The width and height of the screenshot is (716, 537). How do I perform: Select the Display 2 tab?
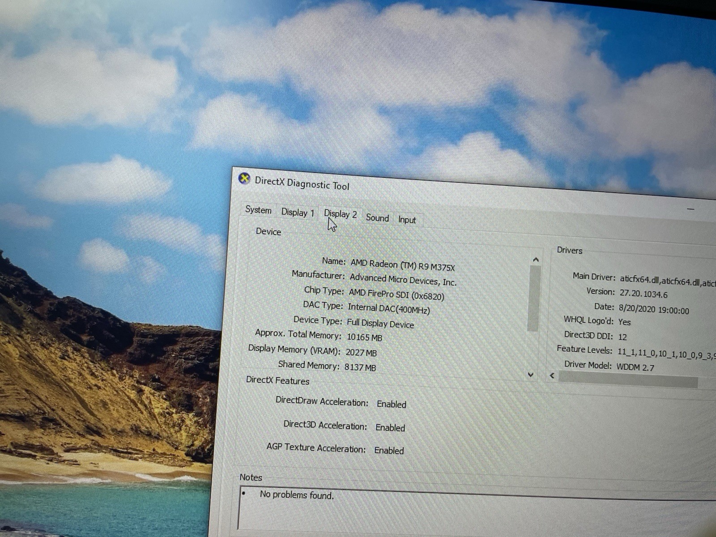coord(340,214)
